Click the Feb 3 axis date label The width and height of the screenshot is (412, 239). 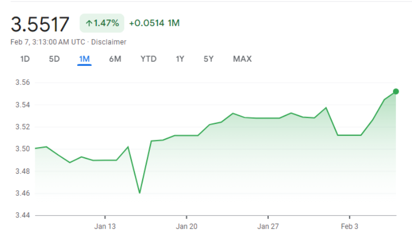click(x=349, y=226)
